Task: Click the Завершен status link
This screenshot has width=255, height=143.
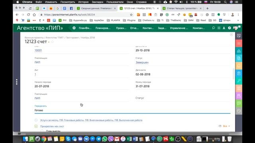Action: (x=142, y=62)
